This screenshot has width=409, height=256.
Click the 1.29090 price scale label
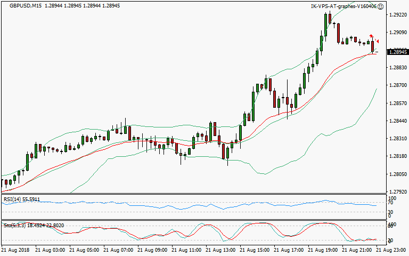(x=398, y=33)
